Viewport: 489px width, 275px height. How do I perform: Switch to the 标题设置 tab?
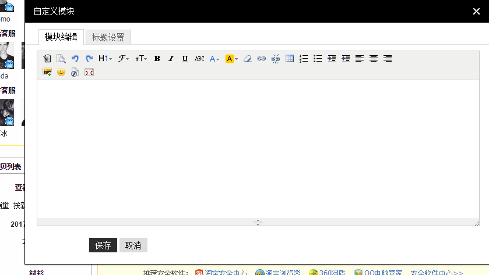(108, 37)
